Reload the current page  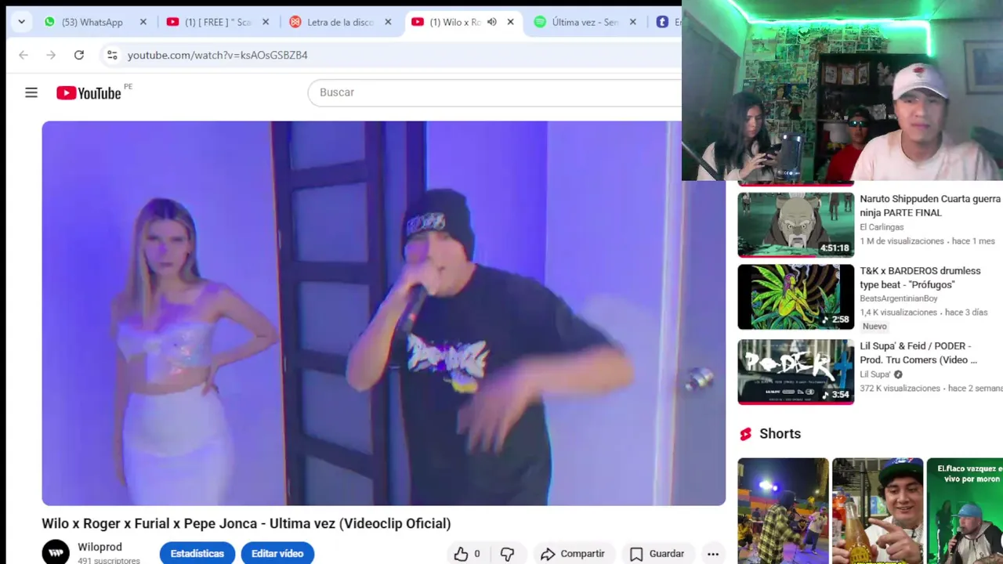pyautogui.click(x=79, y=55)
